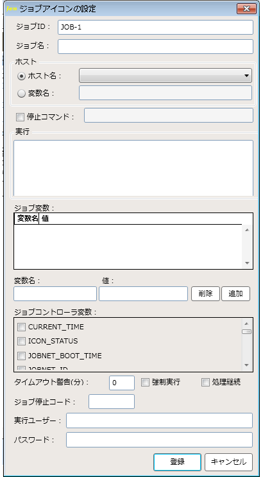Click the 削除 button
This screenshot has height=477, width=263.
point(205,294)
